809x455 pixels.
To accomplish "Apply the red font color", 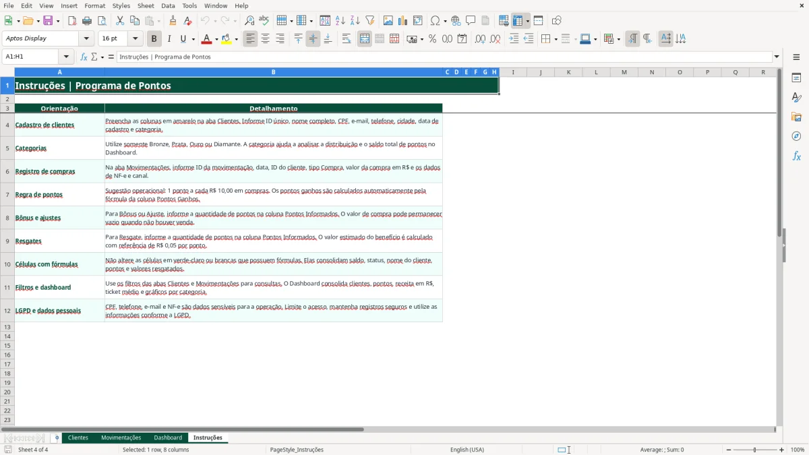I will (x=207, y=39).
